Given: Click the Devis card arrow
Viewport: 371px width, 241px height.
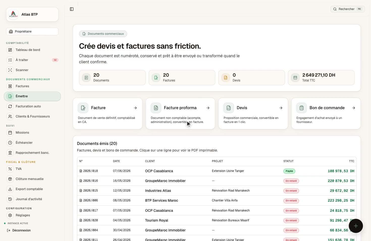Looking at the screenshot, I should pos(281,108).
